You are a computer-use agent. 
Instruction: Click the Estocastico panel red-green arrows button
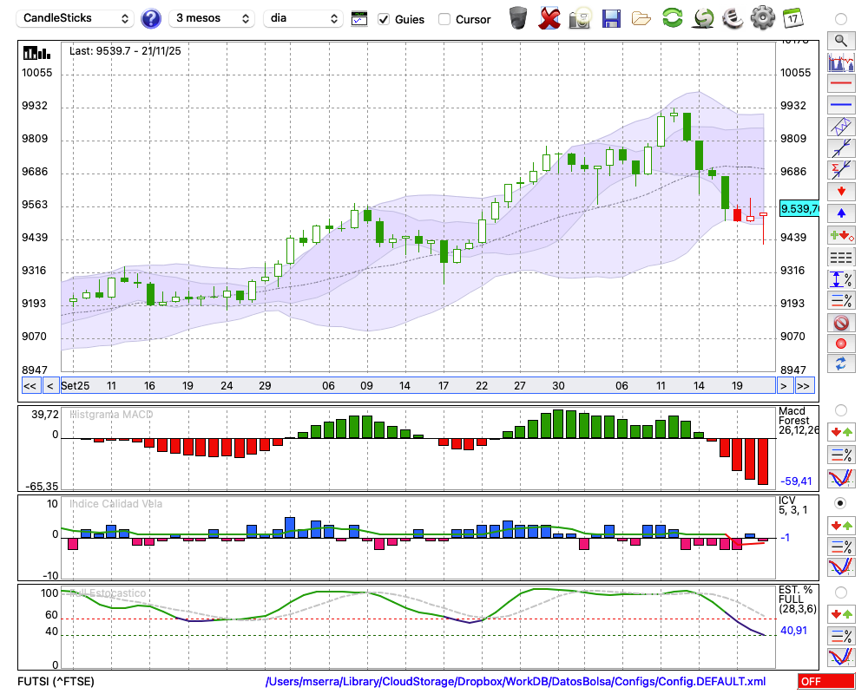[841, 613]
